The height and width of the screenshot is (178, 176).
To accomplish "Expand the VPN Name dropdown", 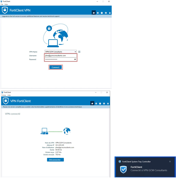I will click(61, 52).
